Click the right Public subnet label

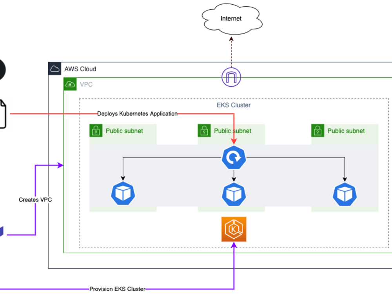(x=346, y=131)
